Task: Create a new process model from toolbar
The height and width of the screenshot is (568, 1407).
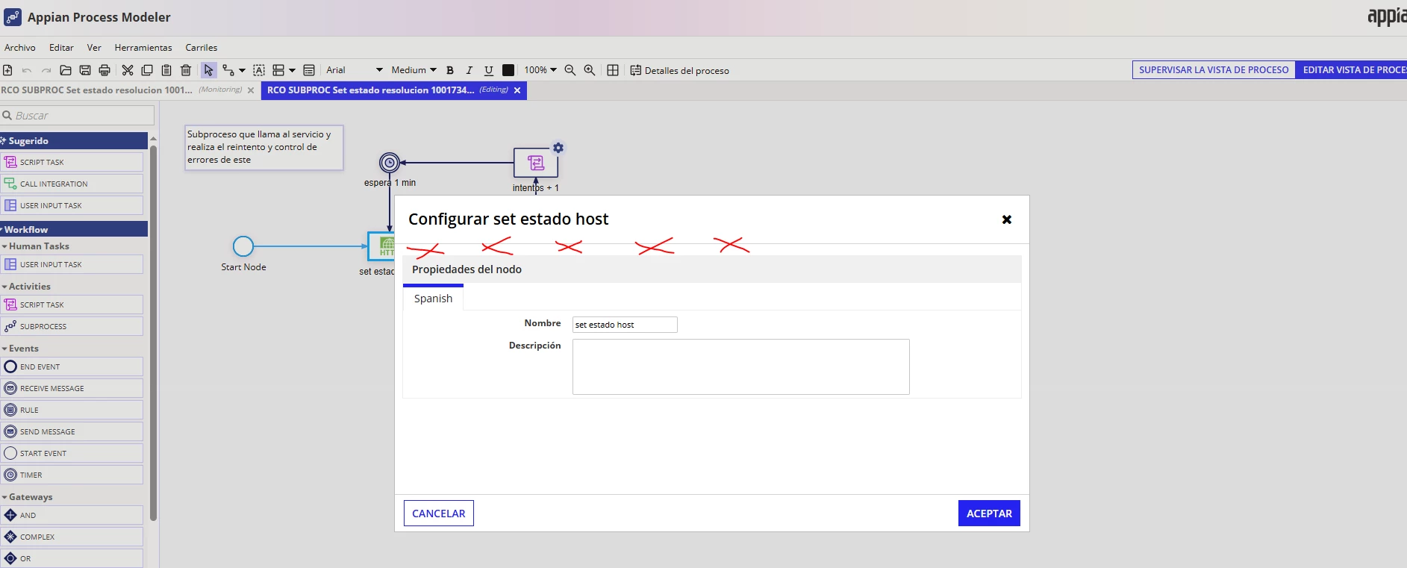Action: click(x=7, y=70)
